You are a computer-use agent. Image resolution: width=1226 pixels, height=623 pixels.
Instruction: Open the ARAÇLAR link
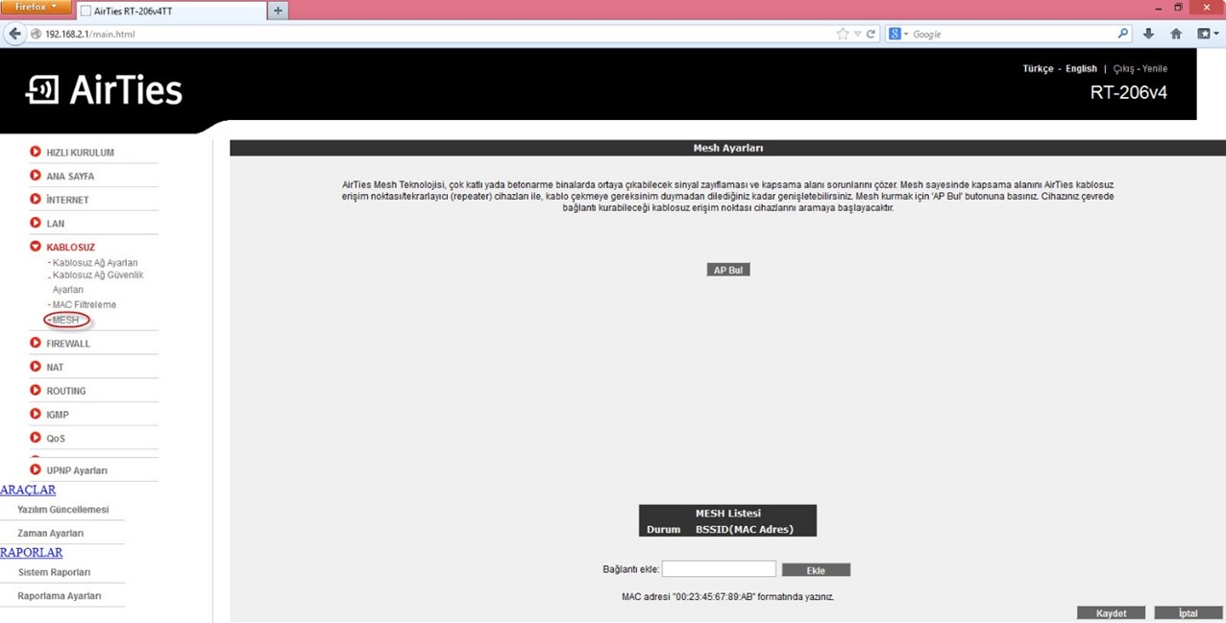click(x=28, y=491)
